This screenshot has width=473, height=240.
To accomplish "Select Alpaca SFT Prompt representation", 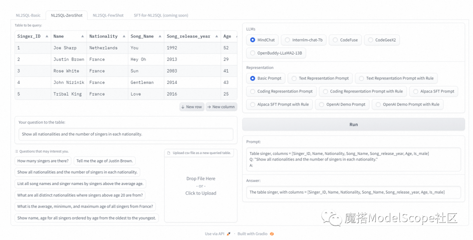I will tap(434, 91).
